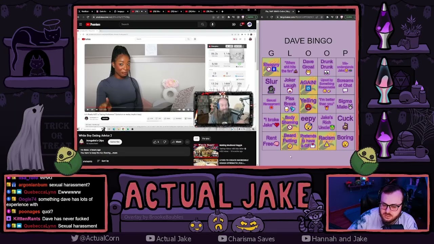Click the YouTube search magnifier button

tap(202, 24)
